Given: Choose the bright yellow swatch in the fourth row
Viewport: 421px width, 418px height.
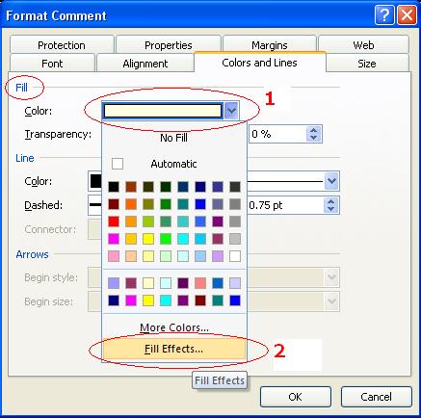Looking at the screenshot, I should [148, 239].
